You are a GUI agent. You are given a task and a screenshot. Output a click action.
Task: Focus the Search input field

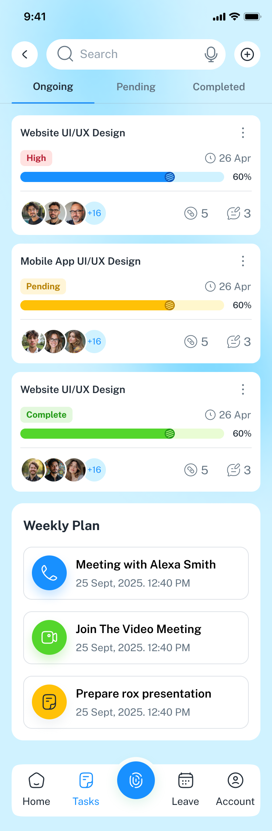click(x=134, y=54)
